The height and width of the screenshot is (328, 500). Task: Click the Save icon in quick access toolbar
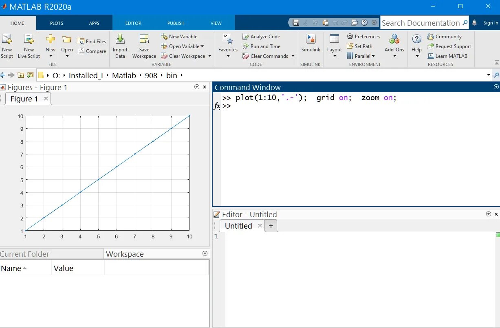tap(296, 23)
